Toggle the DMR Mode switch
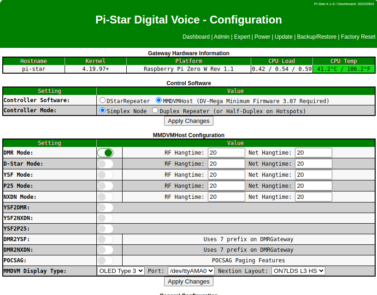 pos(105,153)
